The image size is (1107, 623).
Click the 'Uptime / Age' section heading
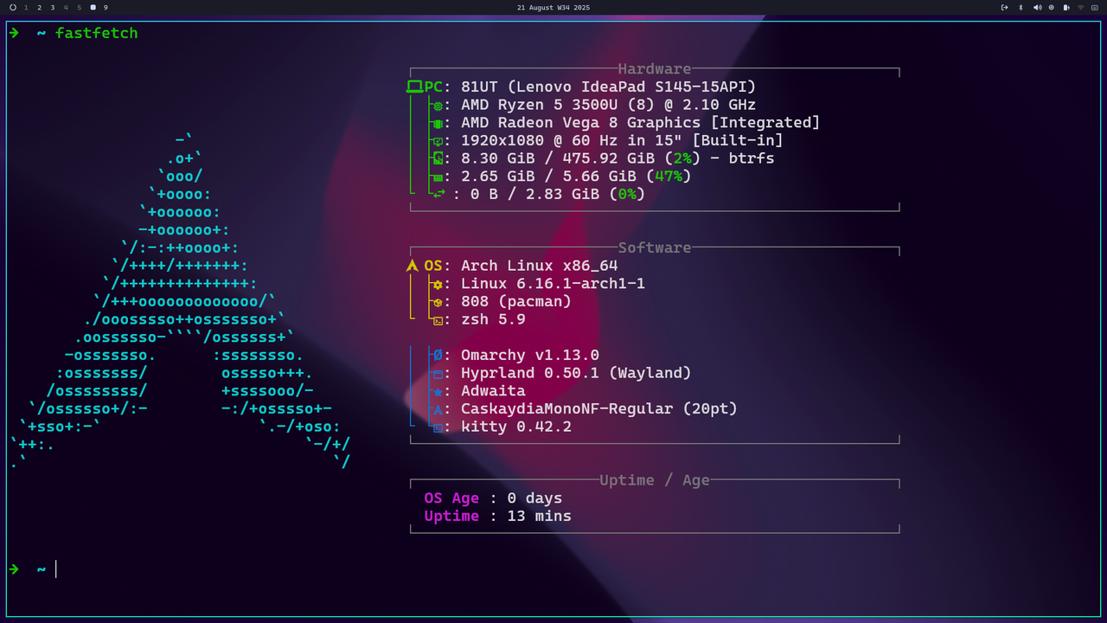click(655, 480)
